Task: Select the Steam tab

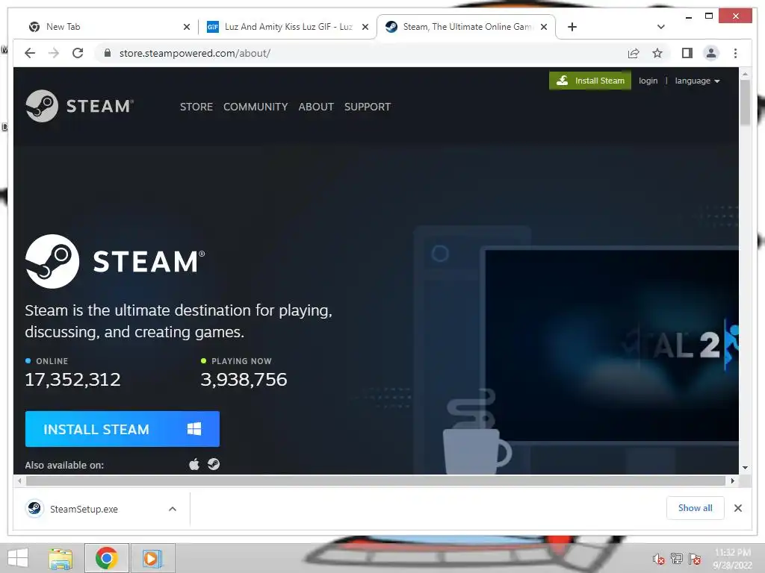Action: [x=467, y=27]
